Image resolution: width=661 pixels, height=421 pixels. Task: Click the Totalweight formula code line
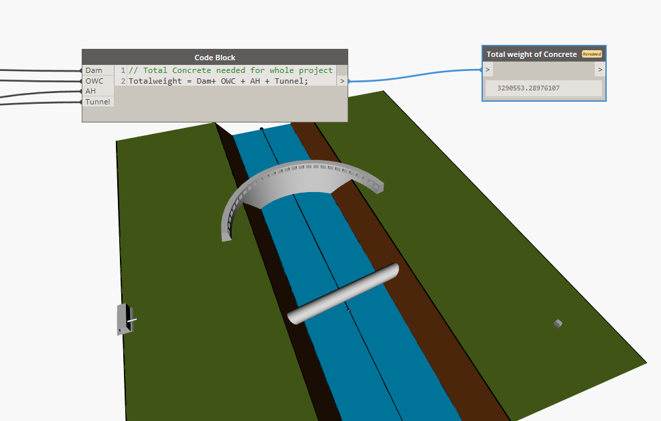tap(218, 81)
